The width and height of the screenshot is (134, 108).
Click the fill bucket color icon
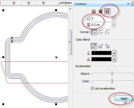coord(88,59)
